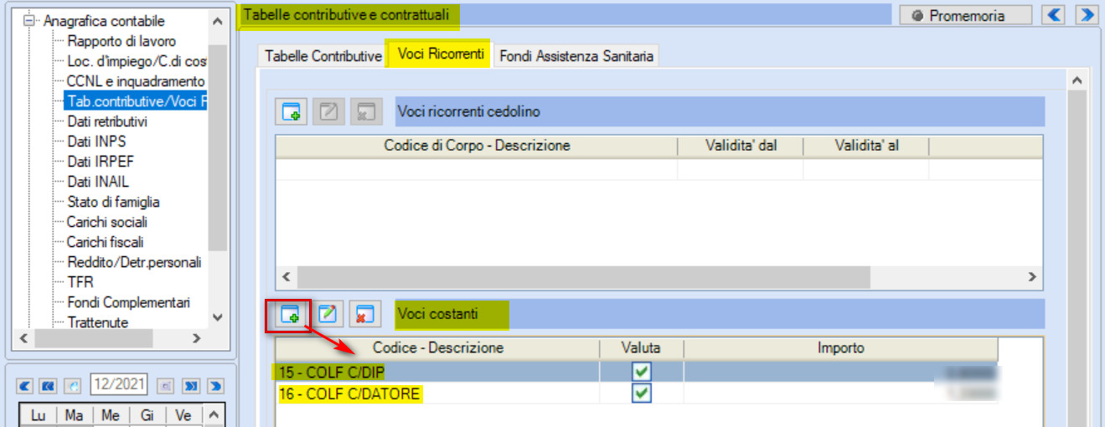Select Tab.contributive/Voci tree item

point(137,101)
